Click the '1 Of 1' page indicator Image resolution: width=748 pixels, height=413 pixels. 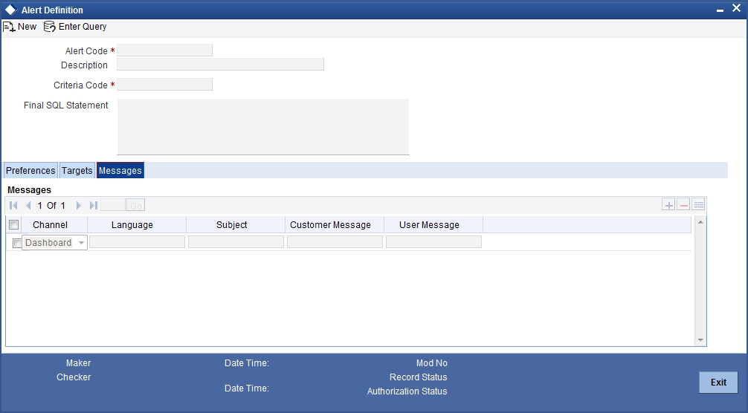coord(51,205)
